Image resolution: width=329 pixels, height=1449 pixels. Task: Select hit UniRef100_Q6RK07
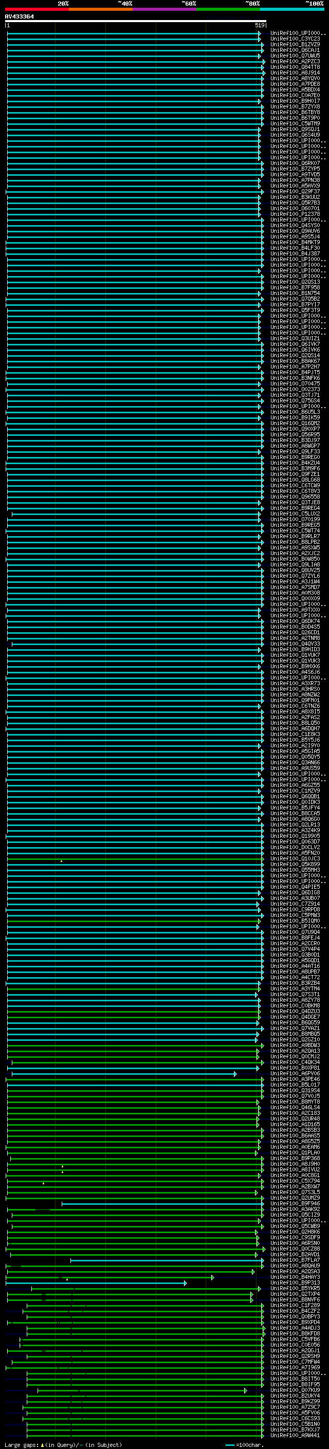(x=295, y=163)
